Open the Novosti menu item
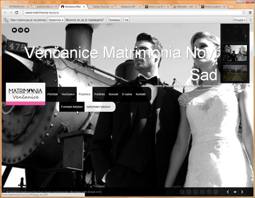Viewport: 255px width, 198px height. (113, 94)
